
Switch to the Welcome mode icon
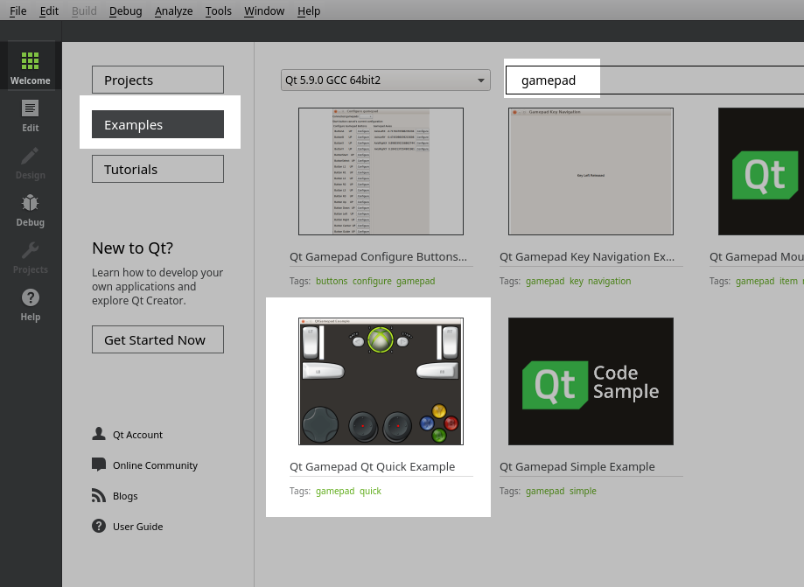coord(30,66)
